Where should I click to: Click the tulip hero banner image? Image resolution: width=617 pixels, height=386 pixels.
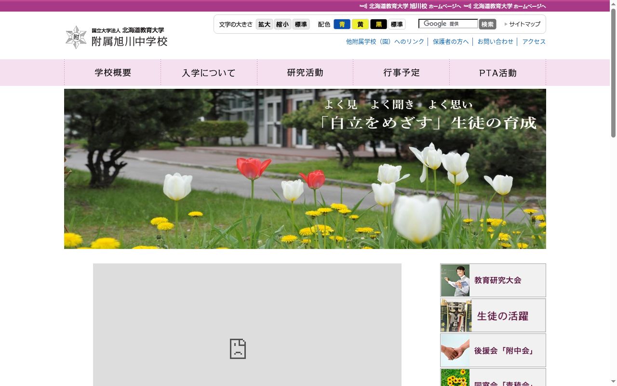pyautogui.click(x=305, y=169)
